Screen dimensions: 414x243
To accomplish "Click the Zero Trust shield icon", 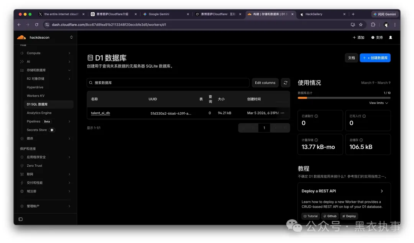I will click(22, 166).
